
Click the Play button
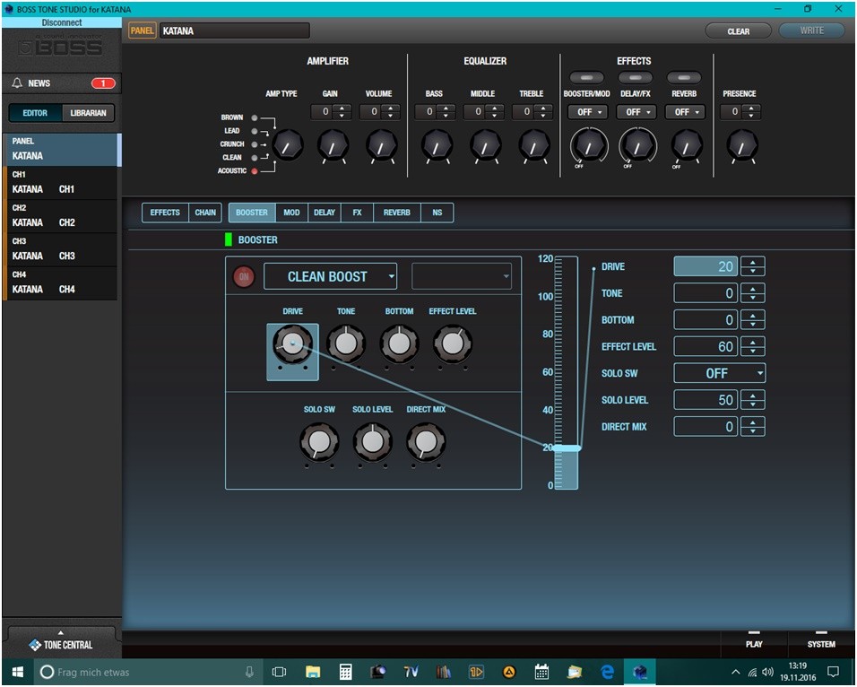click(x=754, y=643)
